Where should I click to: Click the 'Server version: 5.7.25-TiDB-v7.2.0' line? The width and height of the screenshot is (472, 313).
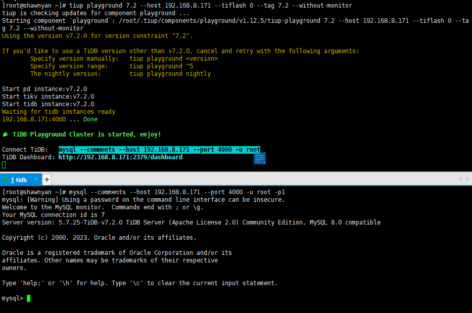coord(191,222)
